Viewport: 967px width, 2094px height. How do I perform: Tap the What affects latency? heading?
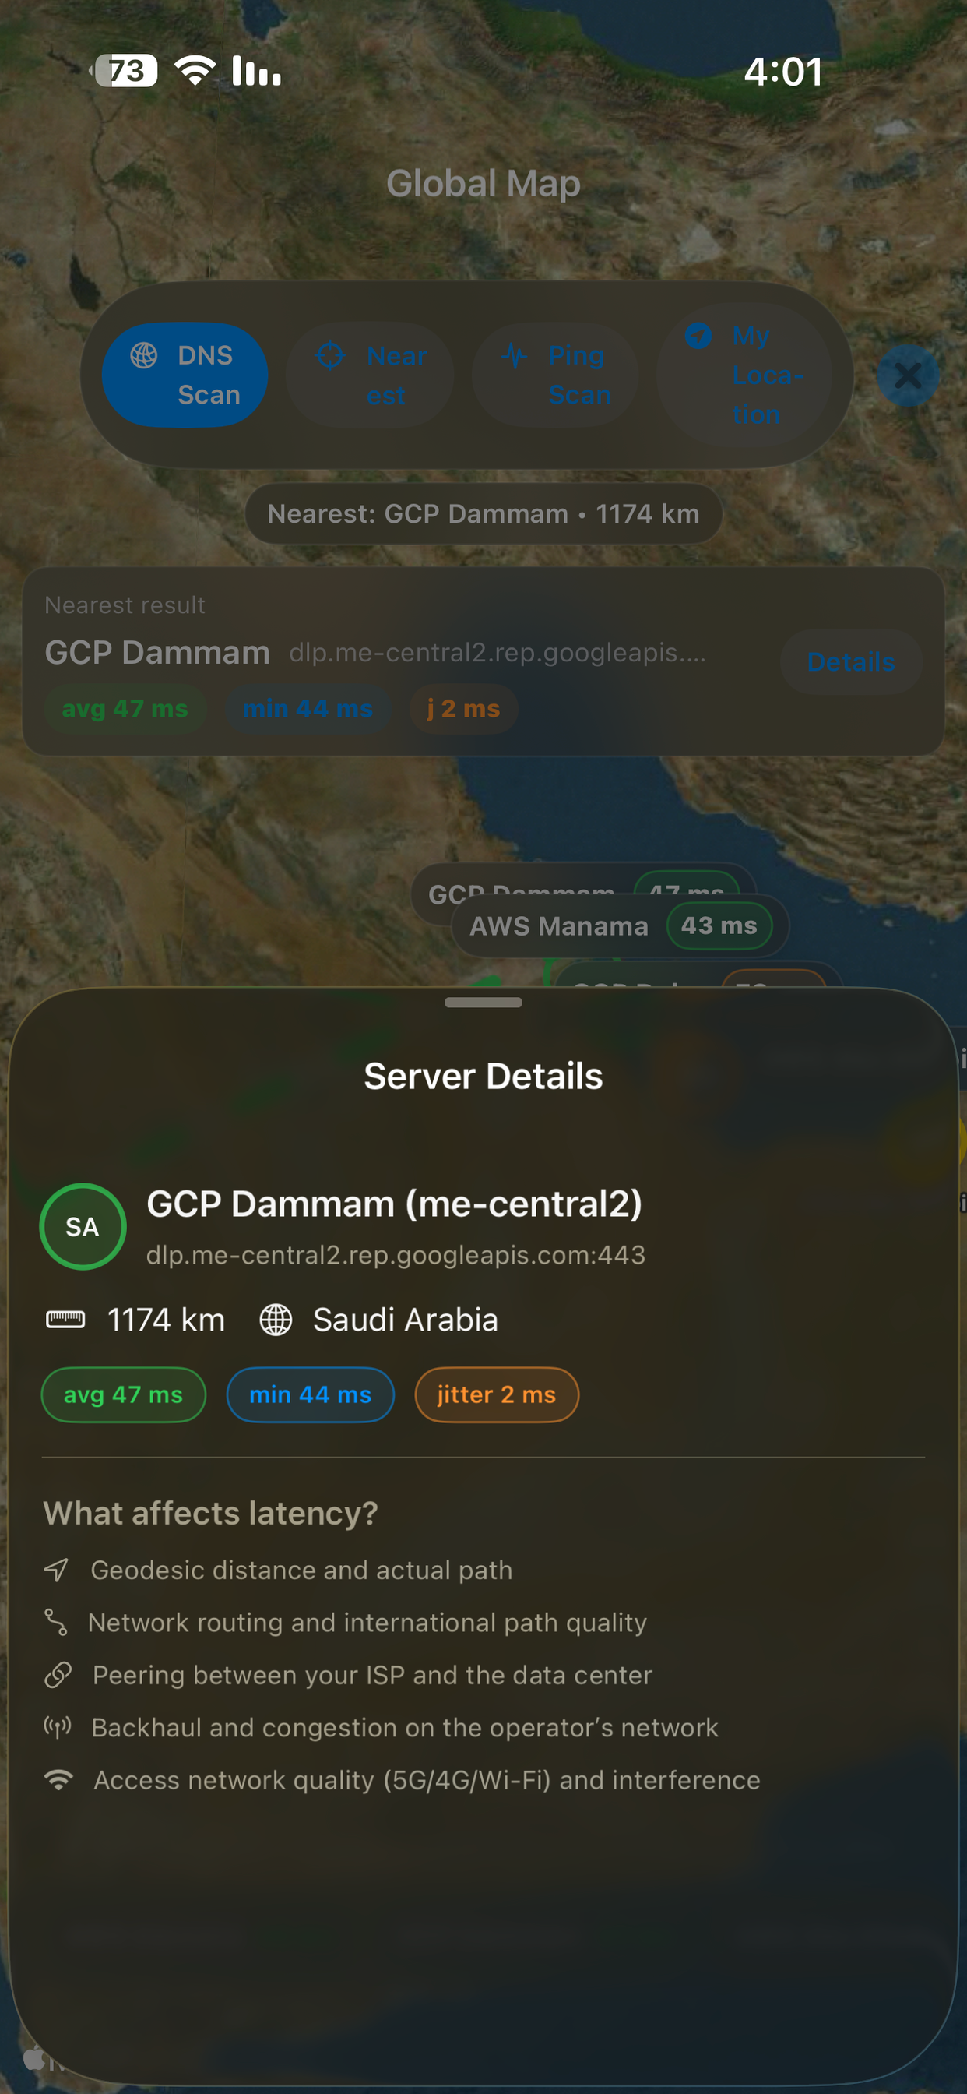tap(210, 1514)
